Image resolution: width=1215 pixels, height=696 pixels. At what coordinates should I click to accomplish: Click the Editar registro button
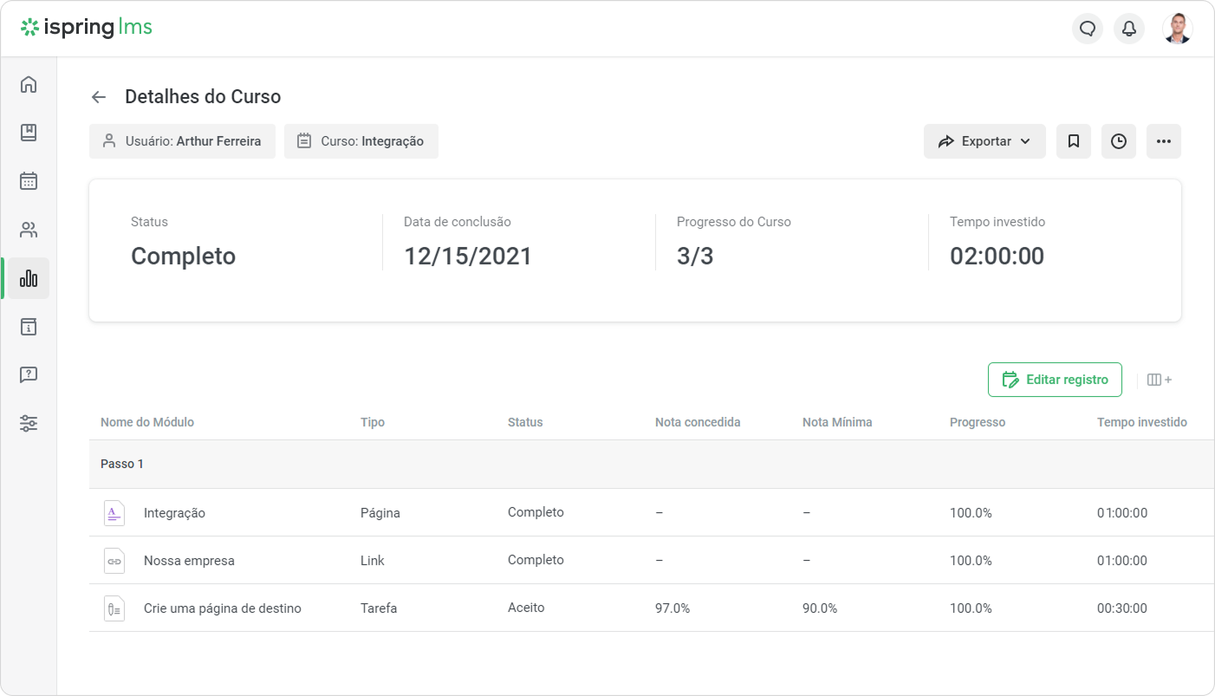(x=1055, y=380)
